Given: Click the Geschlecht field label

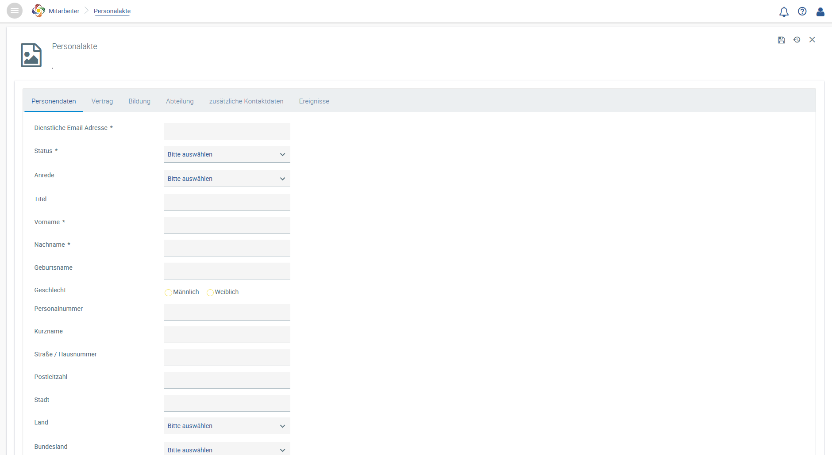Looking at the screenshot, I should (50, 290).
